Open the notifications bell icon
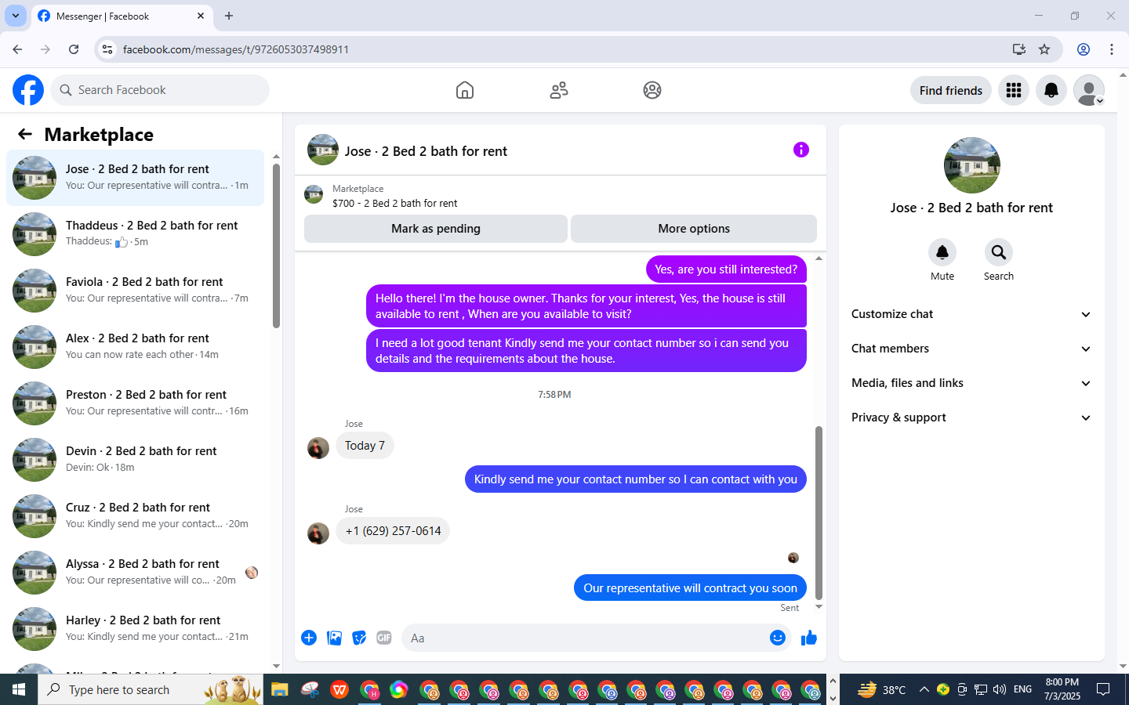Screen dimensions: 1129x705 tap(1051, 90)
